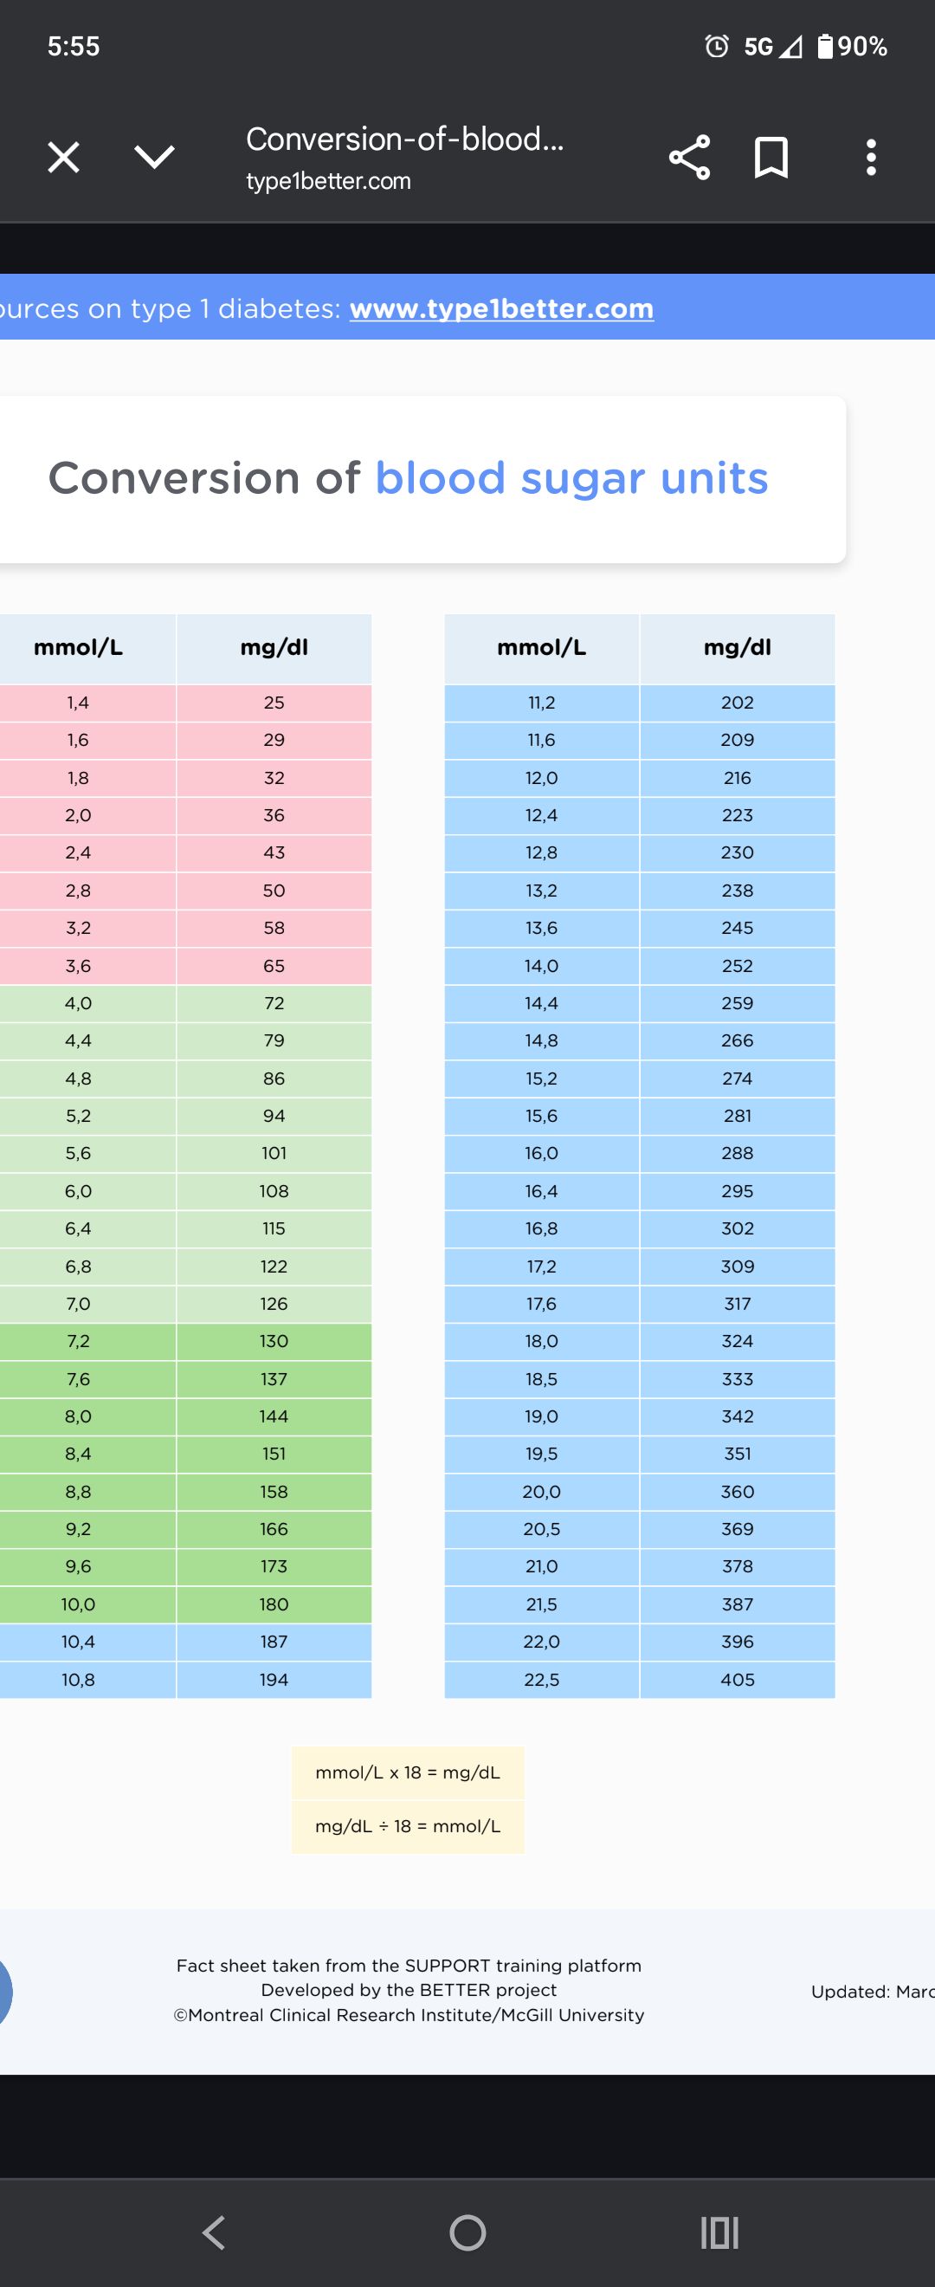Tap the battery 90% indicator
Screen dimensions: 935x2287
click(x=852, y=45)
